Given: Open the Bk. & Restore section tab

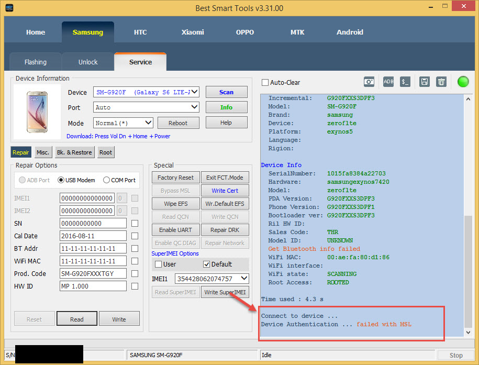Looking at the screenshot, I should click(74, 152).
